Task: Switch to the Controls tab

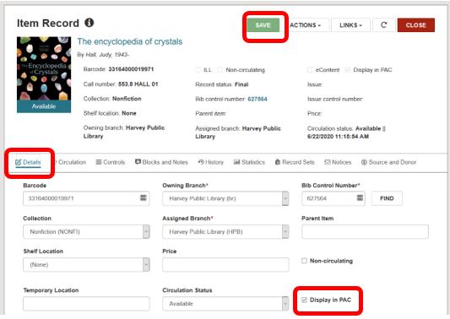Action: point(111,162)
